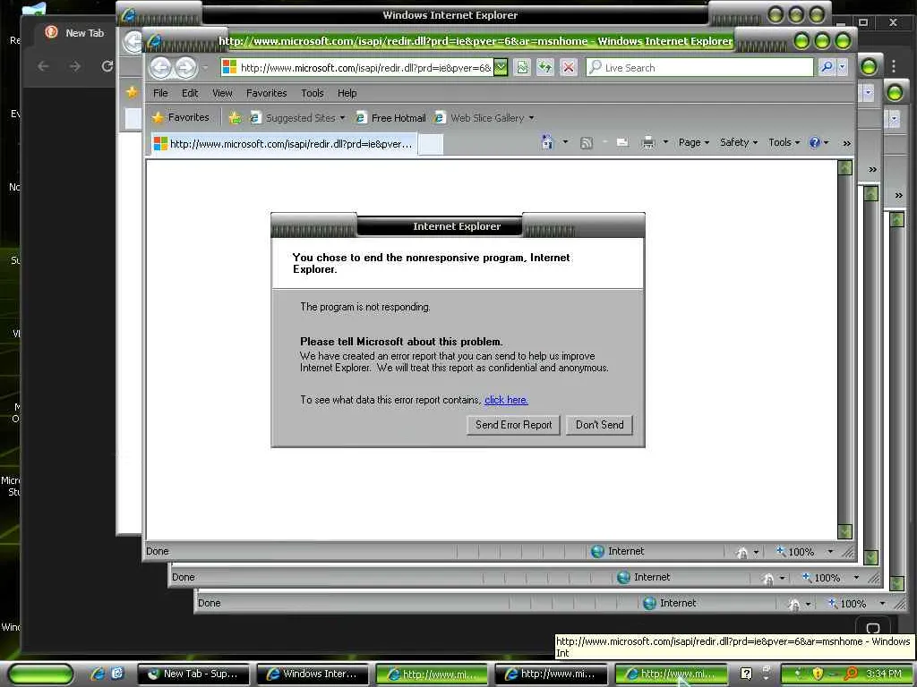Click the orange magnifier tray icon
917x687 pixels.
pos(851,674)
